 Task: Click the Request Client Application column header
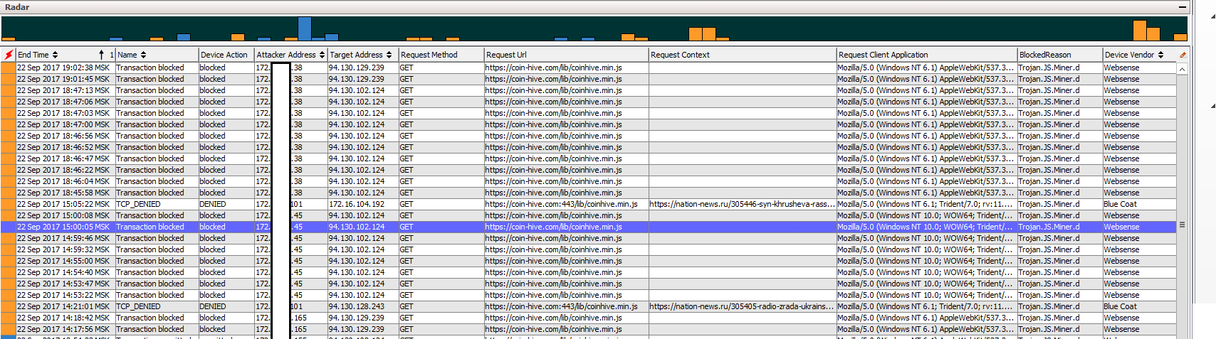point(927,55)
